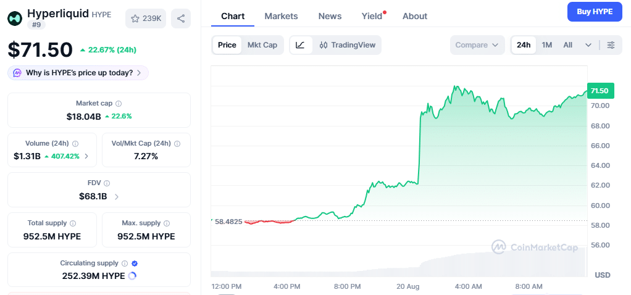Screen dimensions: 631x295
Task: Expand the Volume (24h) details chevron
Action: pos(86,156)
